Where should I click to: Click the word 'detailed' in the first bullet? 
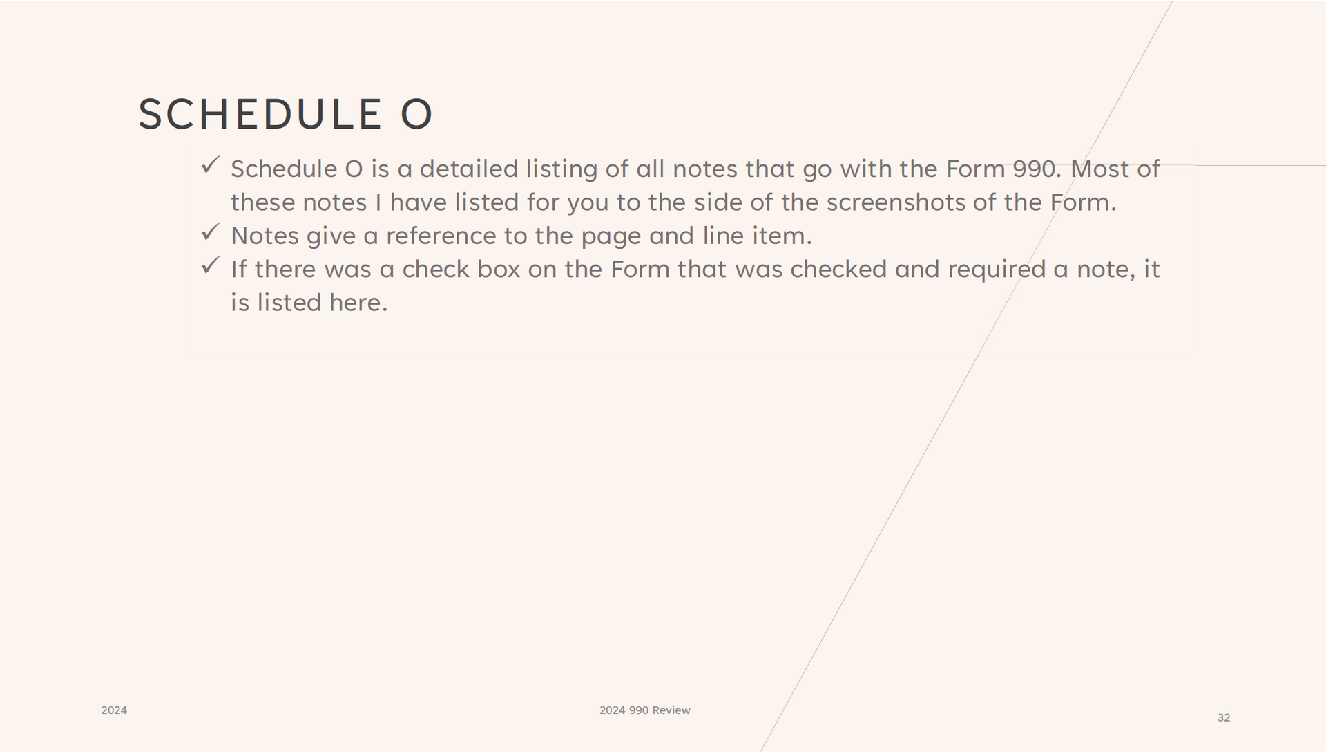[x=468, y=169]
